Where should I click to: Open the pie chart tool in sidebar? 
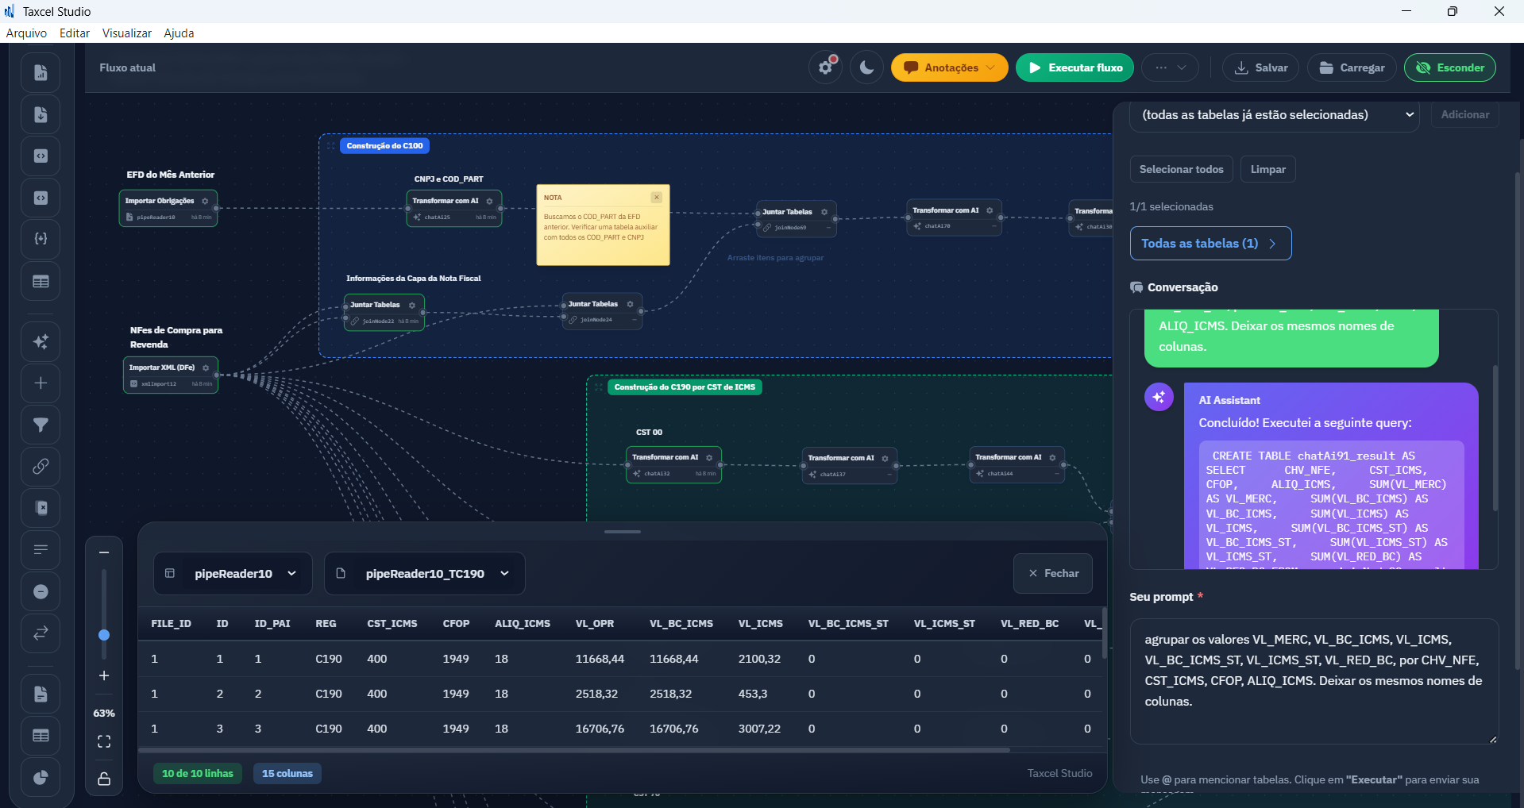(x=41, y=778)
